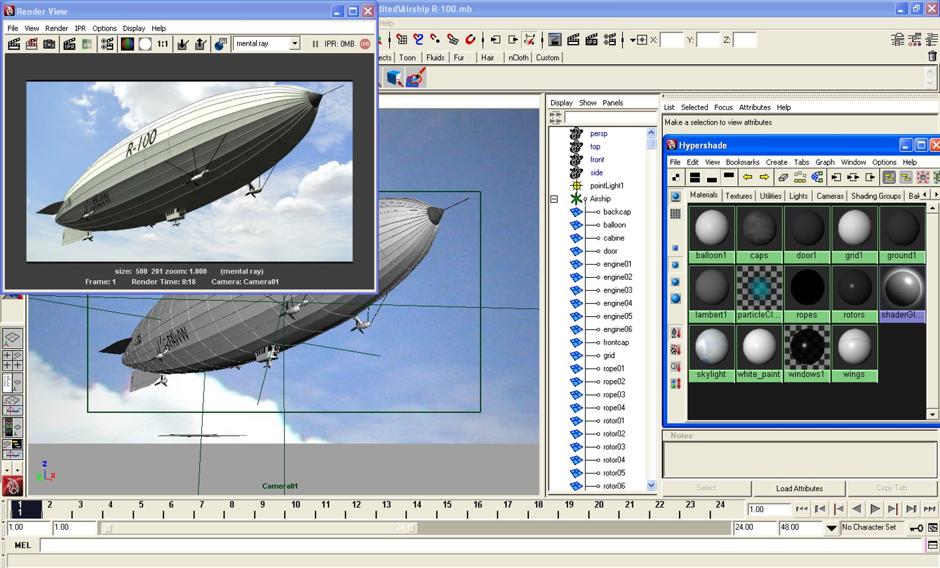Toggle Make Live red magnet icon
The image size is (940, 568).
pyautogui.click(x=471, y=39)
